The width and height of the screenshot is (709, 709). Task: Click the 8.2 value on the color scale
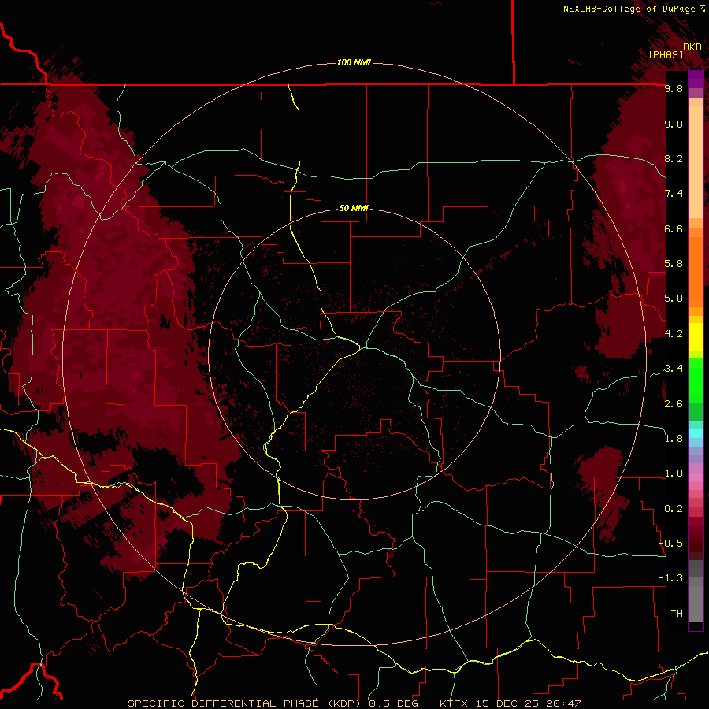[674, 158]
